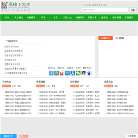Select 搞笑 tag under 说说大全
Viewport: 138px width, 138px height.
click(20, 86)
